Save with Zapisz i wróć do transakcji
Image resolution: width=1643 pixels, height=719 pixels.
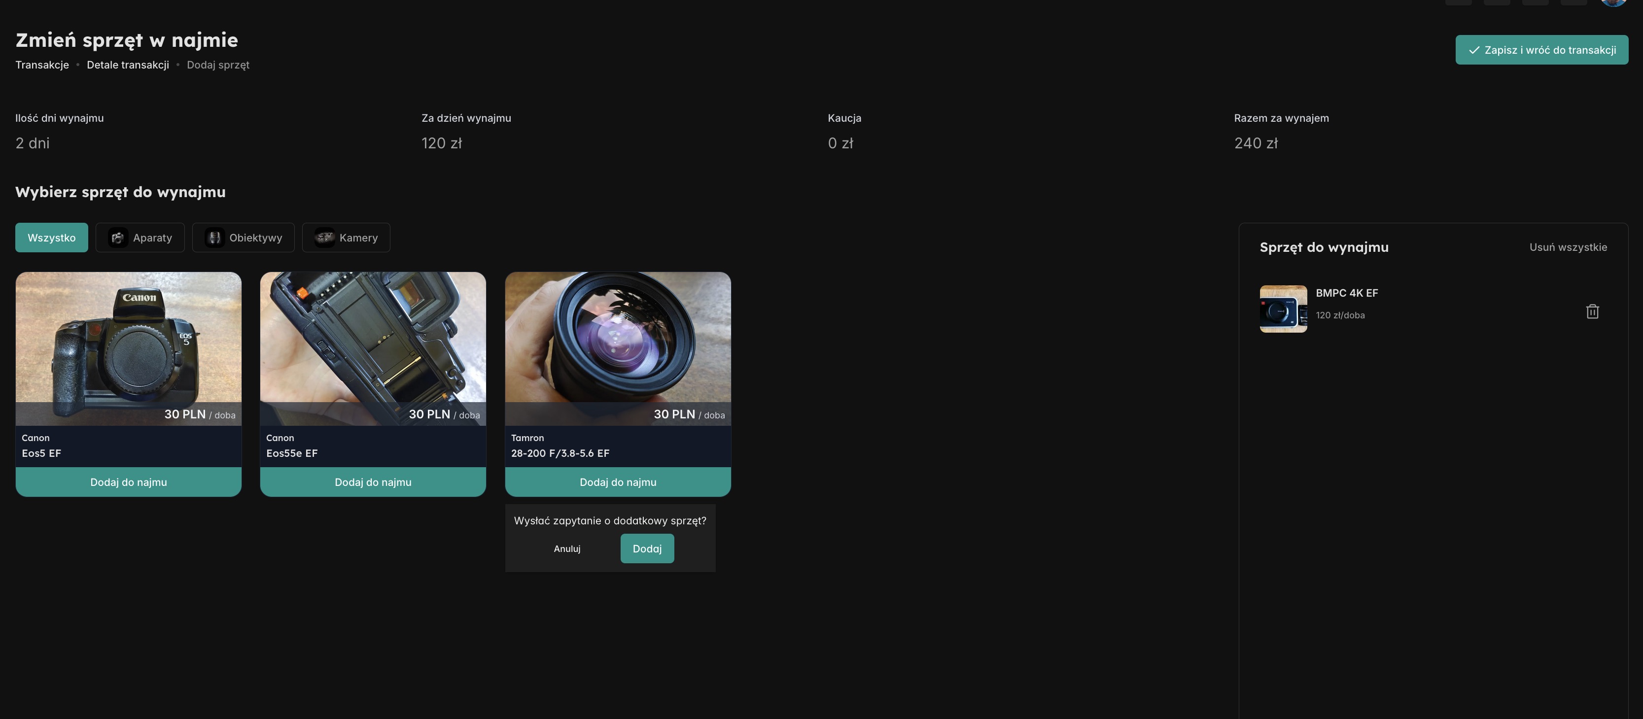click(x=1541, y=50)
